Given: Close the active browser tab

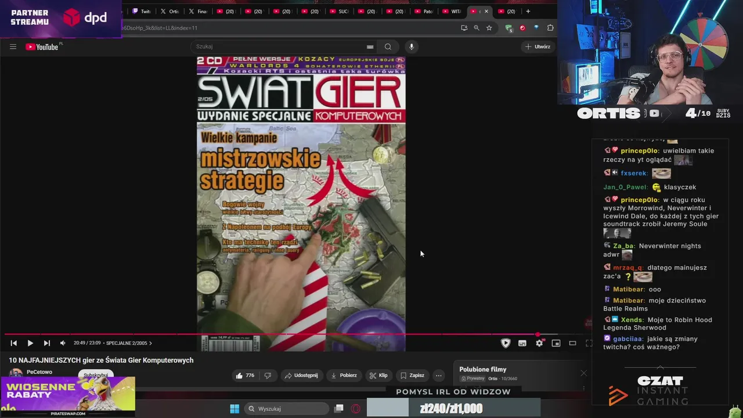Looking at the screenshot, I should click(x=486, y=12).
